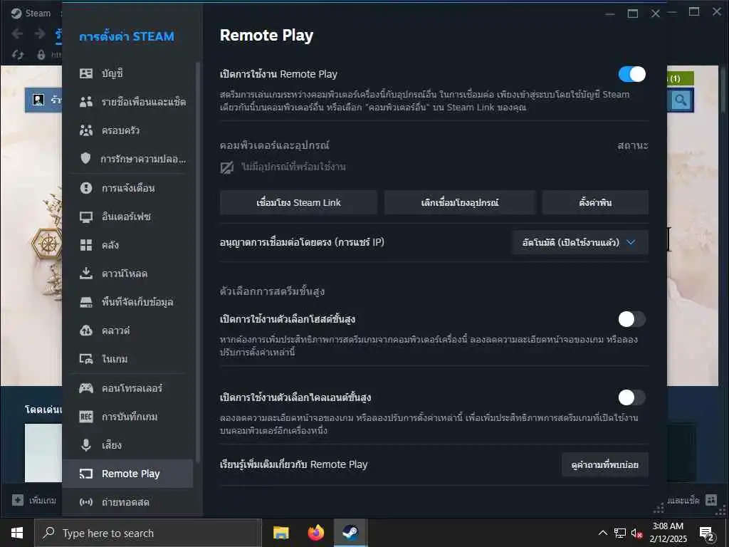Select the friends and chat icon
This screenshot has height=547, width=729.
(86, 102)
